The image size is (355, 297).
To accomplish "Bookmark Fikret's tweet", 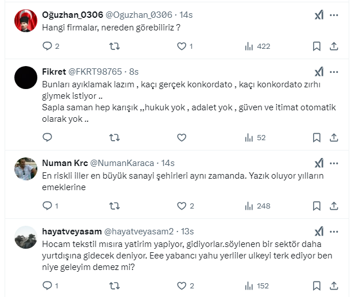I will click(317, 137).
